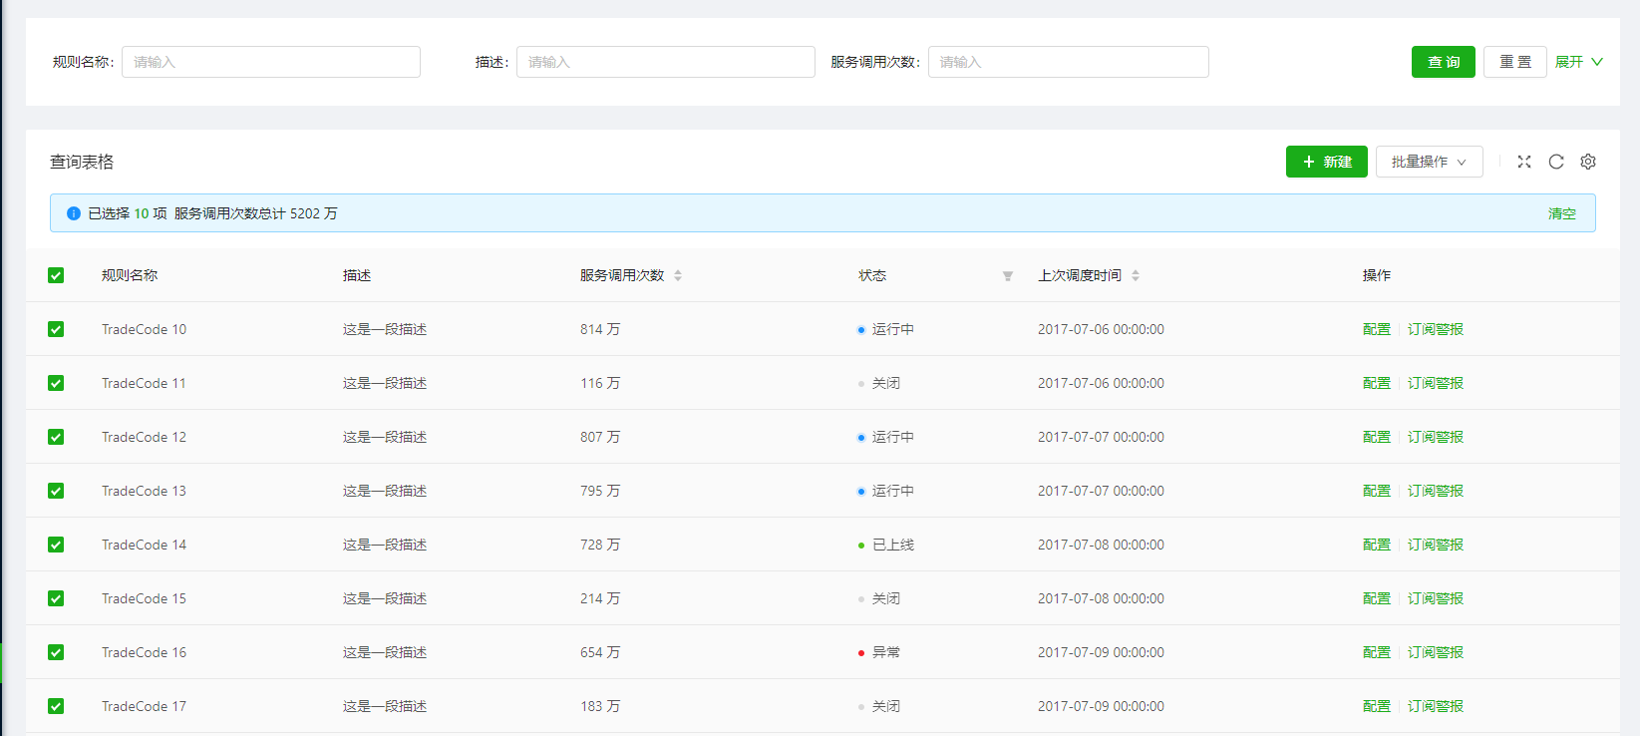
Task: Click the 规则名称 column header
Action: 130,275
